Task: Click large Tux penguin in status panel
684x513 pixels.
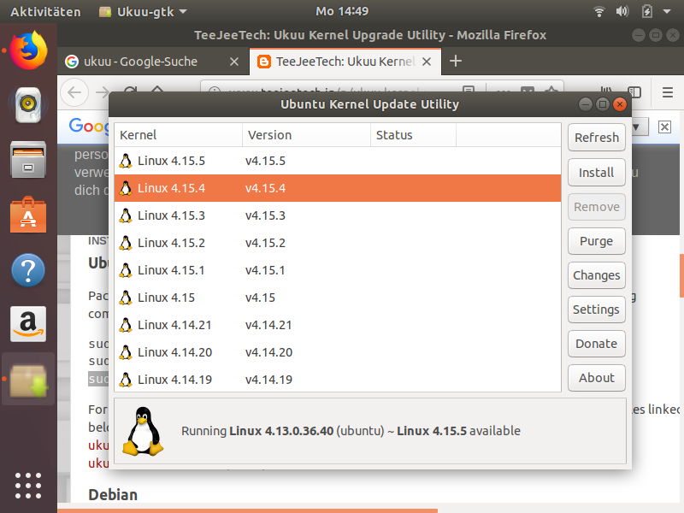Action: (143, 431)
